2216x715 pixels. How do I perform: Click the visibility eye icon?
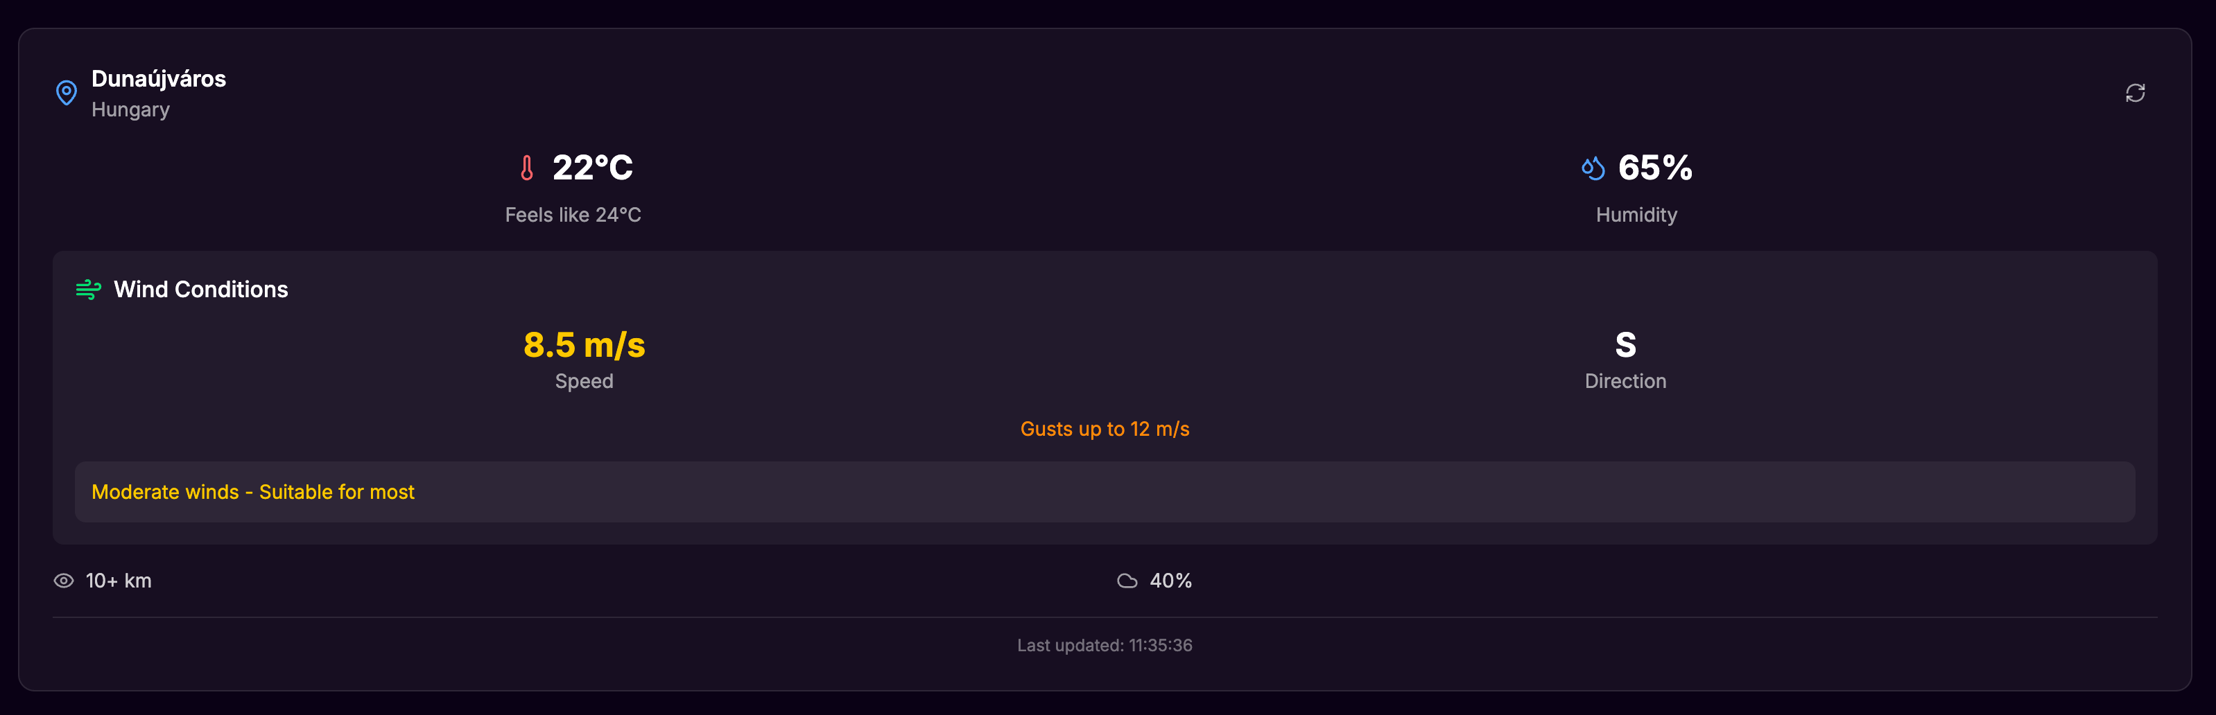pyautogui.click(x=64, y=581)
